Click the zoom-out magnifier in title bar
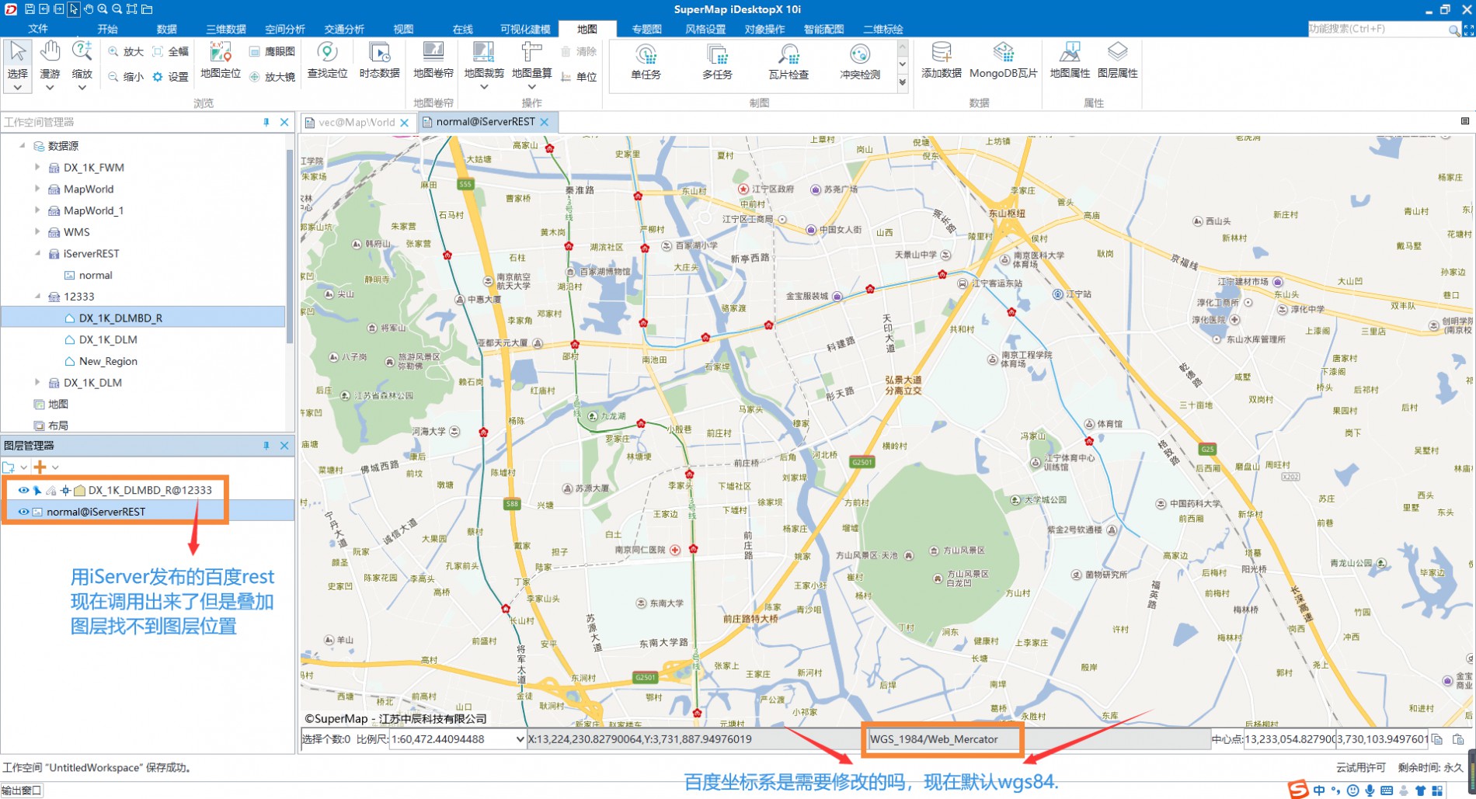Viewport: 1476px width, 799px height. 117,9
